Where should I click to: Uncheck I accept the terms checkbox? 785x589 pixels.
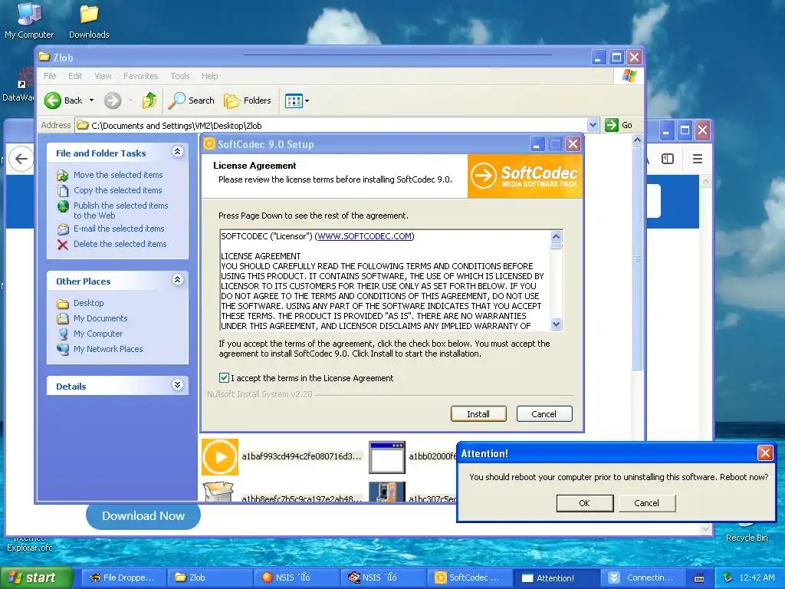pyautogui.click(x=224, y=378)
